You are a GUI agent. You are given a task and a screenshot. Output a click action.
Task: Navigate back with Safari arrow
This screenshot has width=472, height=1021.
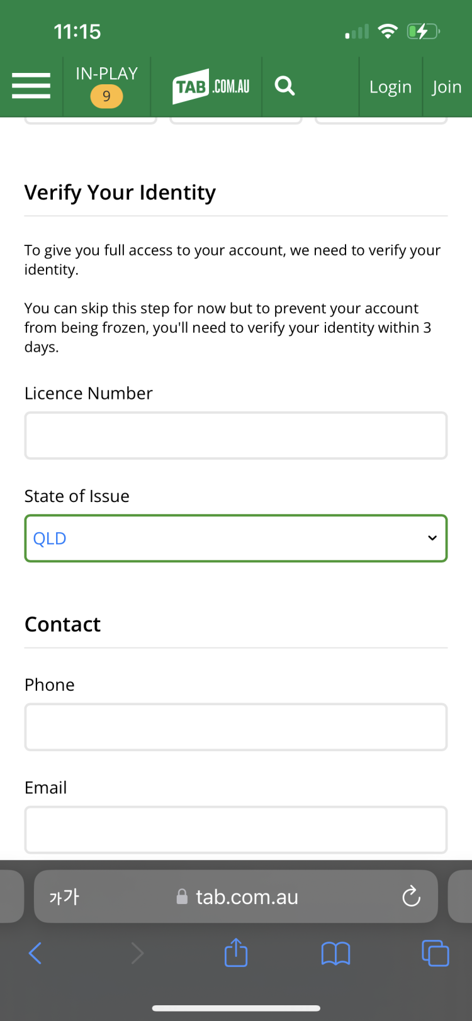[x=36, y=953]
